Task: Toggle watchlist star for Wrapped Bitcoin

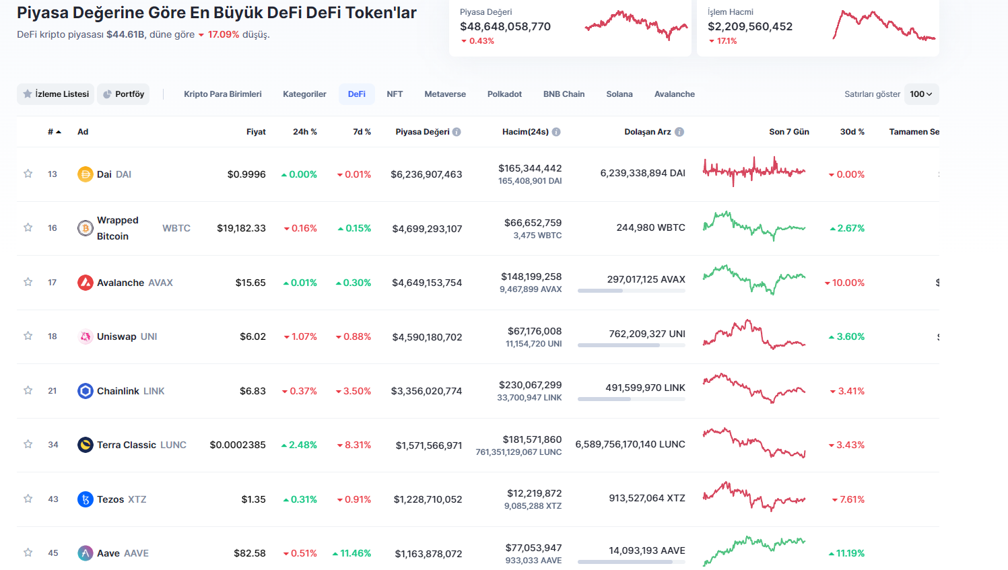Action: click(28, 227)
